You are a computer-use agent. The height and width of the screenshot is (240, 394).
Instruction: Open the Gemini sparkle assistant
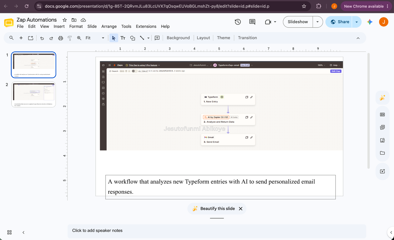(x=370, y=22)
